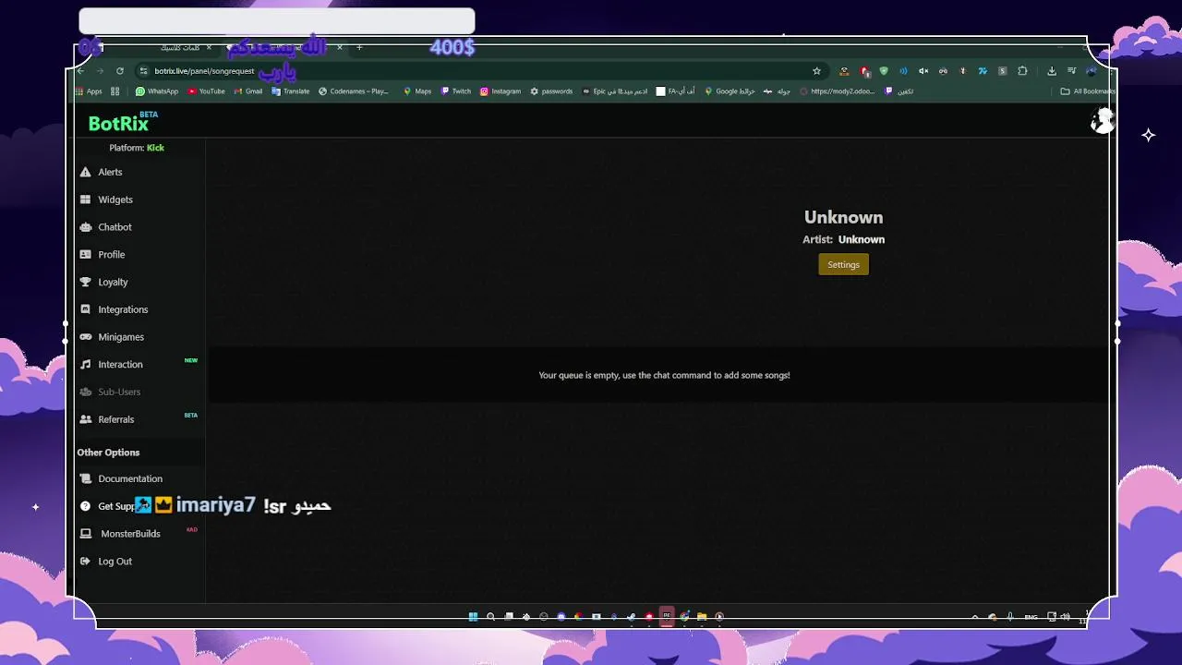Open the browser downloads icon
Viewport: 1182px width, 665px height.
click(1052, 71)
